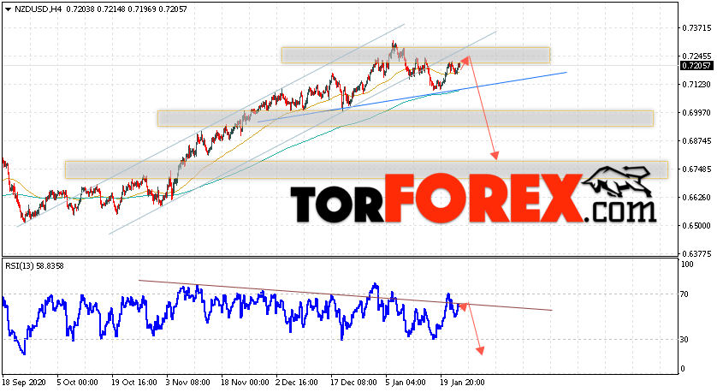Viewport: 717px width, 392px height.
Task: Click the 0.67485 price axis label
Action: point(696,169)
